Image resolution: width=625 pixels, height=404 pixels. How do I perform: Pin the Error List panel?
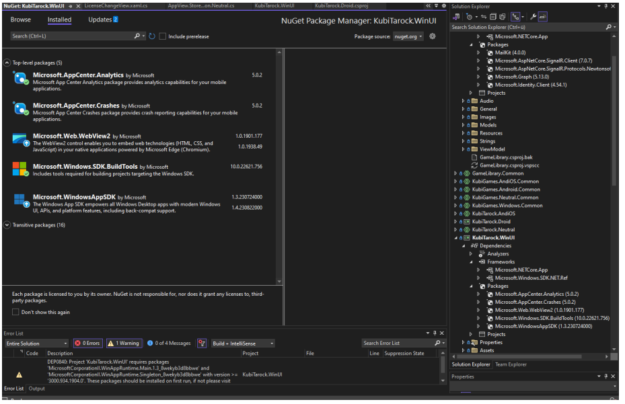[435, 333]
